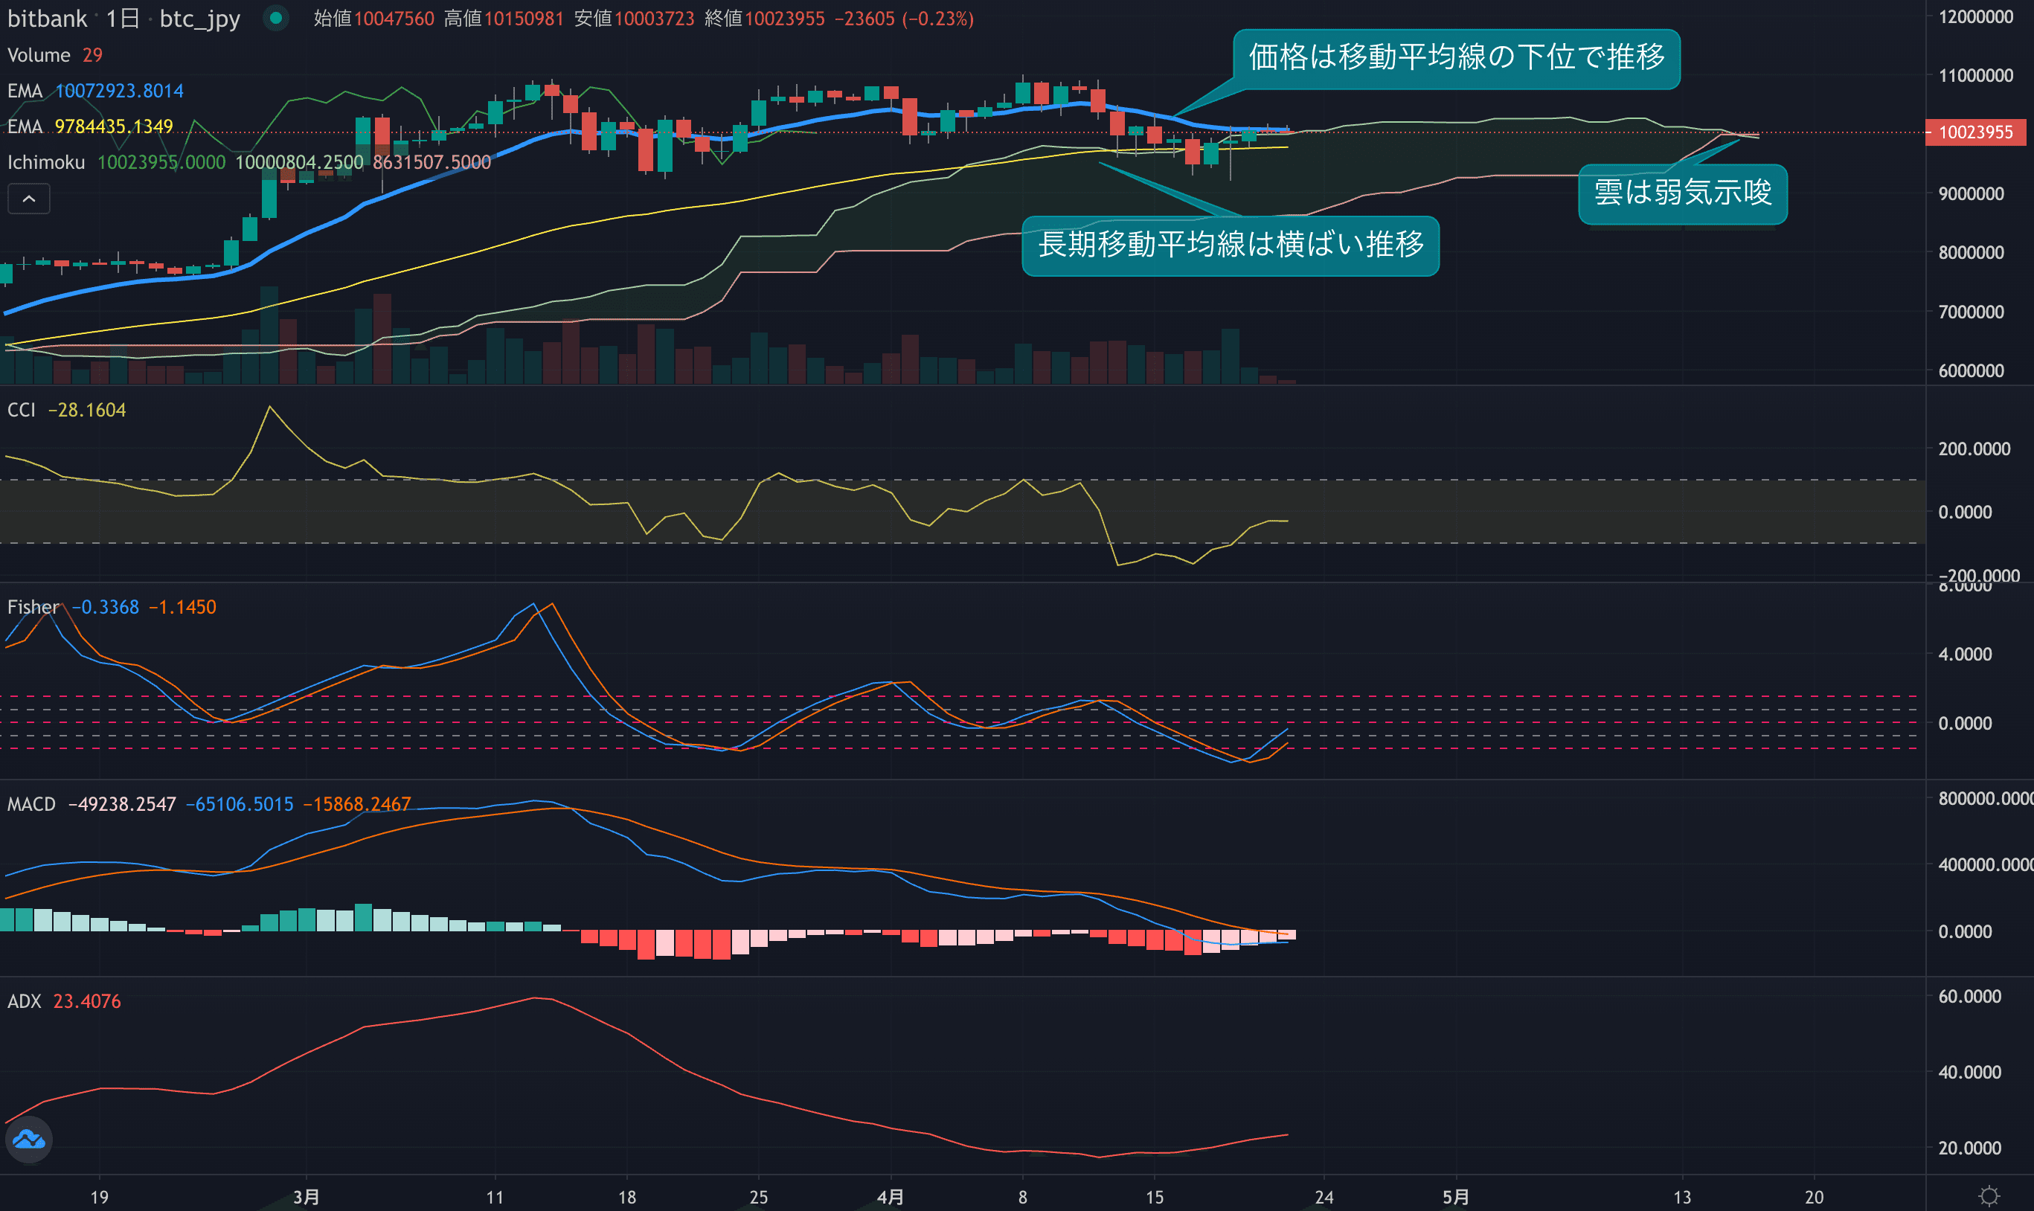2034x1211 pixels.
Task: Select the '雲は弱気示唆' callout annotation
Action: (1682, 193)
